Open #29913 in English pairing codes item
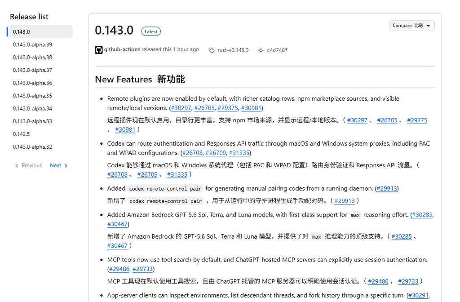Screen dimensions: 460x302 click(x=387, y=188)
